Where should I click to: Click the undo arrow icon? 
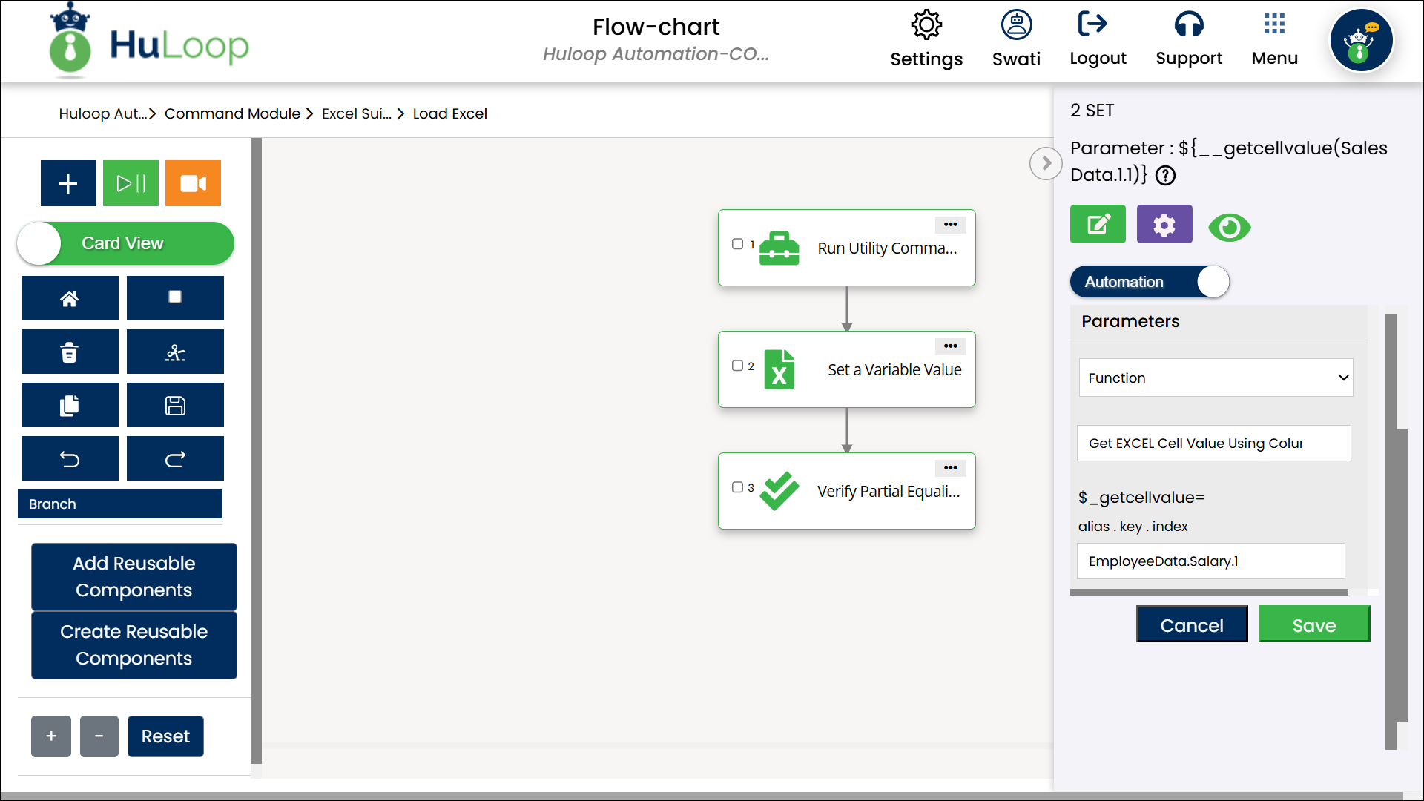70,459
